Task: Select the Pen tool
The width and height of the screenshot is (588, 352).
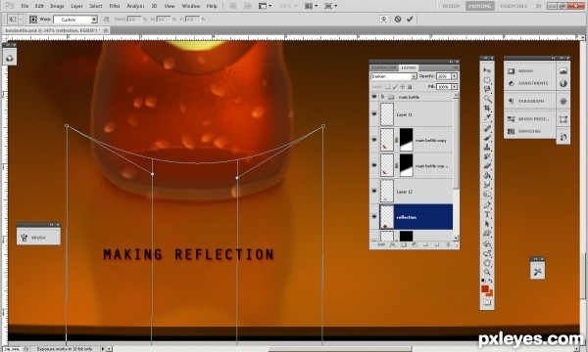Action: click(x=487, y=205)
